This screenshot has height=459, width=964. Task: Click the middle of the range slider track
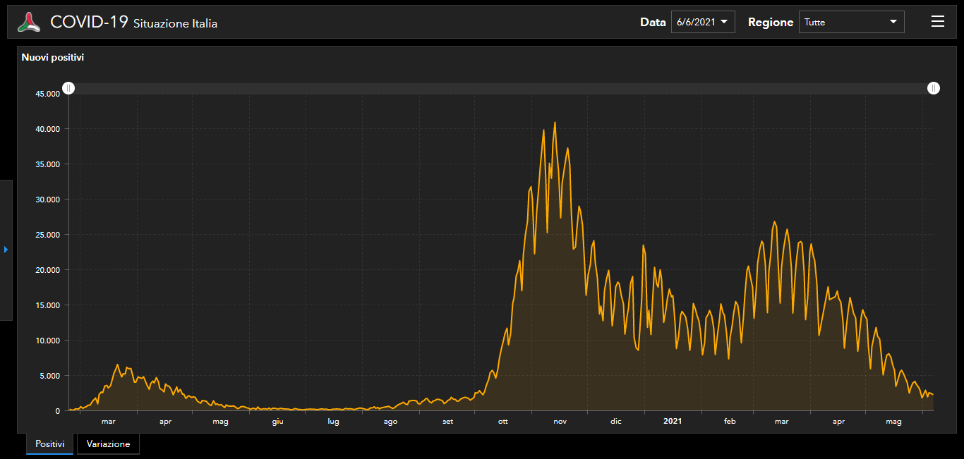(x=501, y=88)
